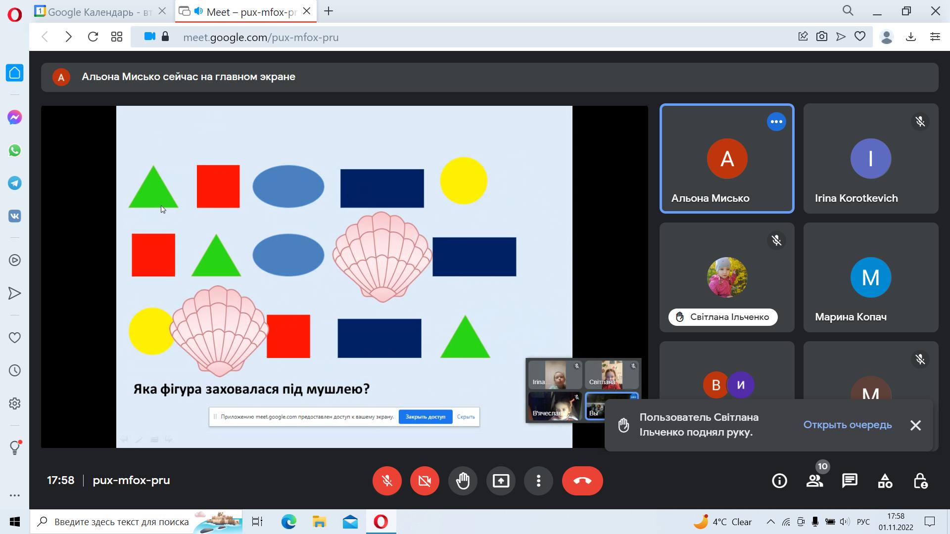This screenshot has height=534, width=950.
Task: Open more options on Альона Мисько tile
Action: [x=776, y=121]
